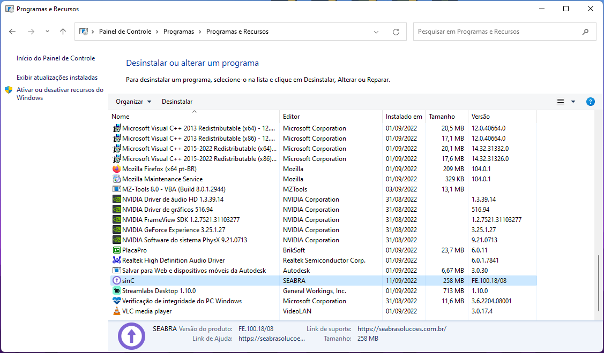Click the 713 MB size cell
Viewport: 604px width, 353px height.
454,291
